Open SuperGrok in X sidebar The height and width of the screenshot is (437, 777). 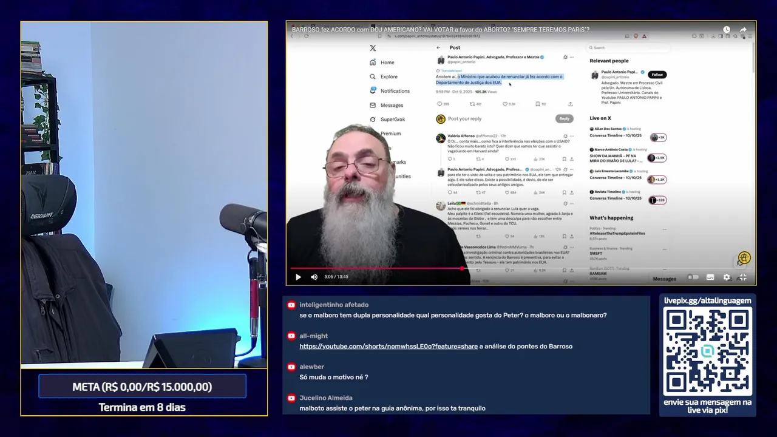click(387, 120)
